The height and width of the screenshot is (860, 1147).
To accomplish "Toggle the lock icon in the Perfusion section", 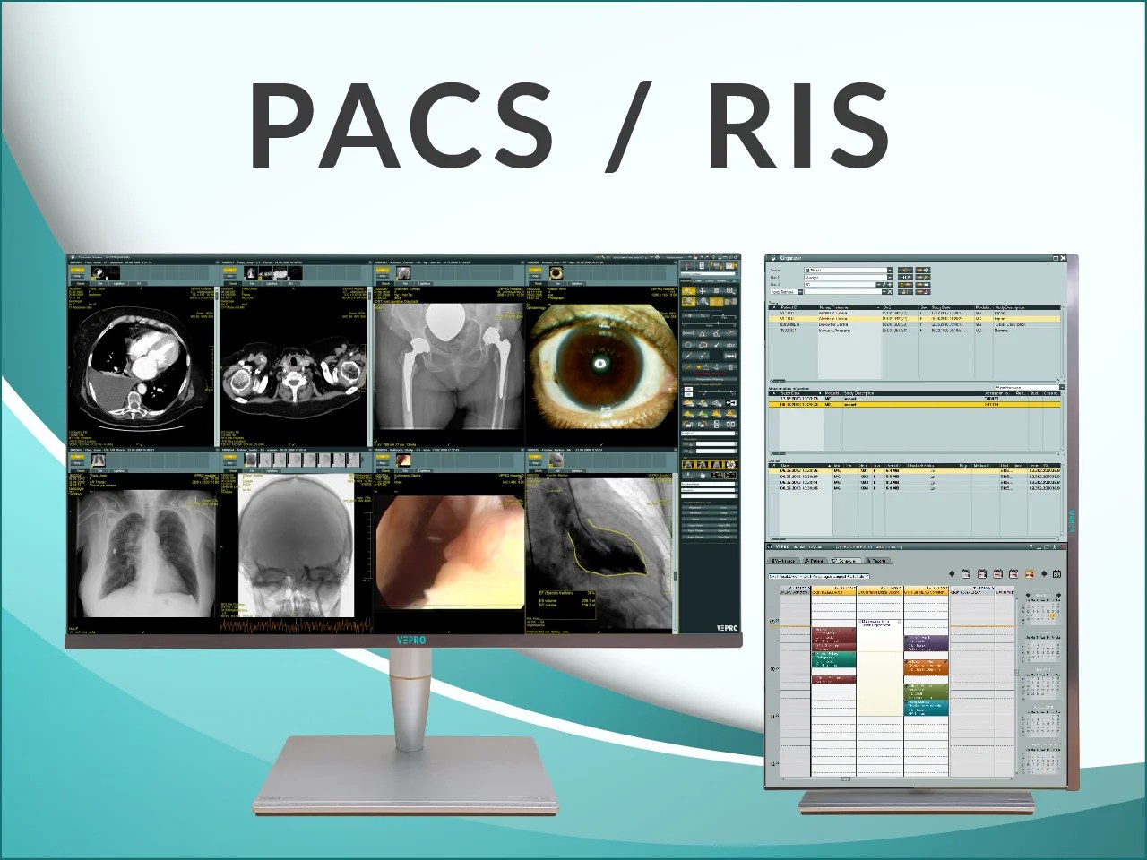I will pyautogui.click(x=691, y=444).
